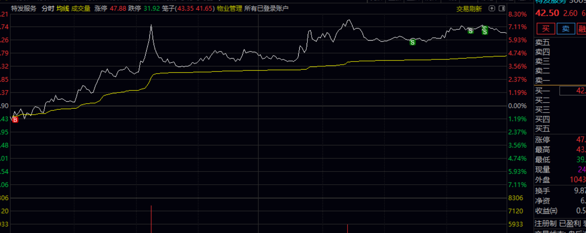586x233 pixels.
Task: Click the 注册制 tag
Action: tap(546, 224)
